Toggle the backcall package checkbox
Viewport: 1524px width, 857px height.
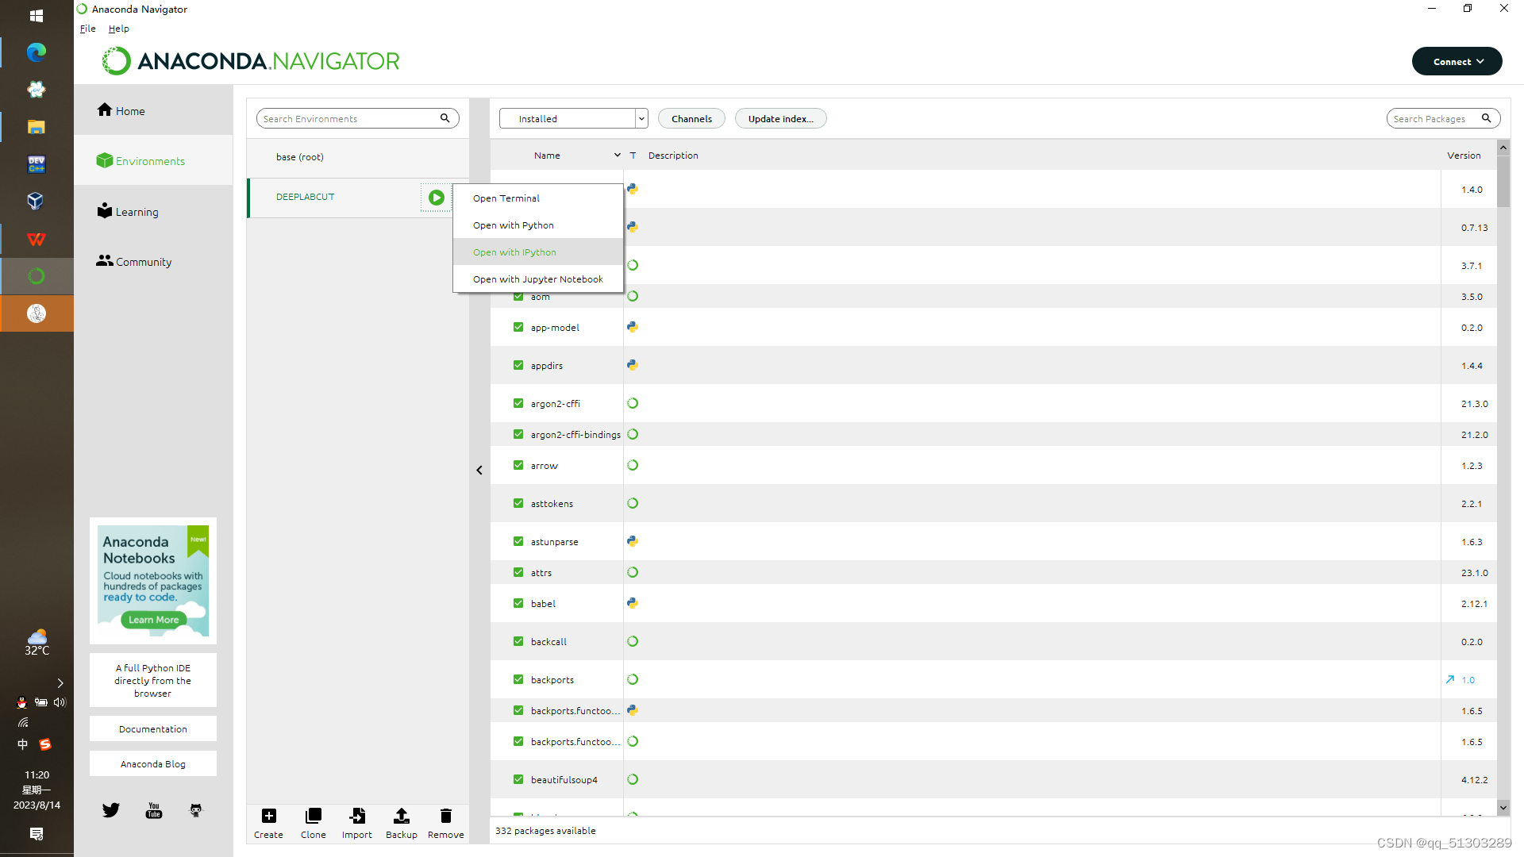pyautogui.click(x=518, y=641)
